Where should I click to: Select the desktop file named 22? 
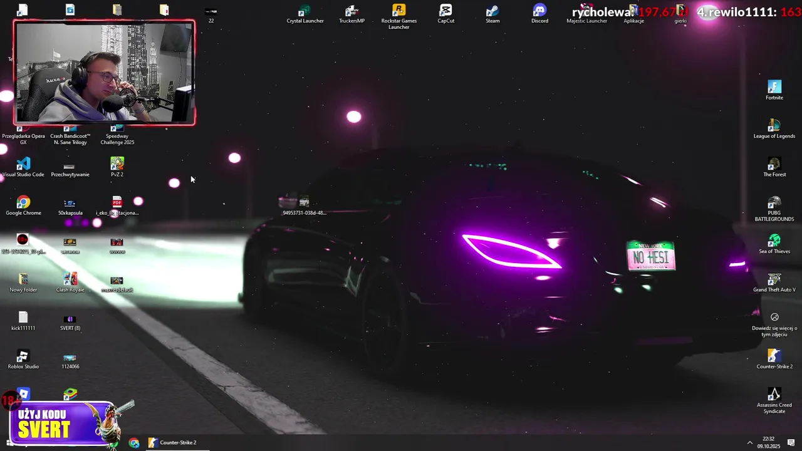pyautogui.click(x=211, y=14)
